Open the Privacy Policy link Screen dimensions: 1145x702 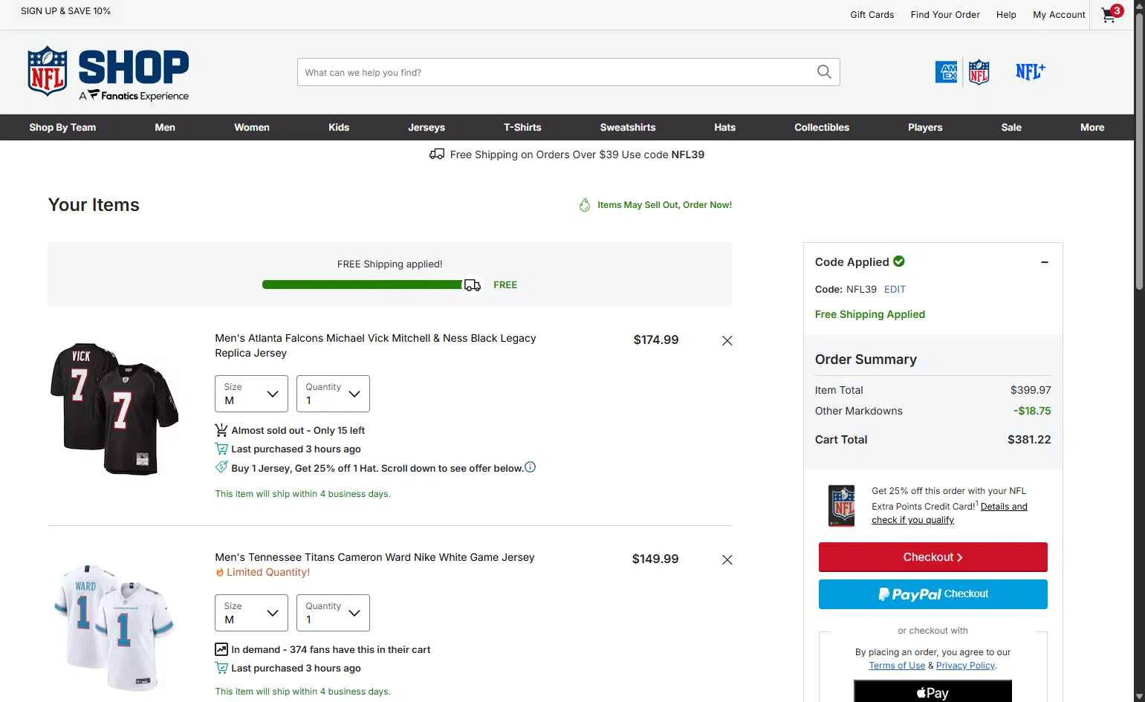click(x=965, y=666)
